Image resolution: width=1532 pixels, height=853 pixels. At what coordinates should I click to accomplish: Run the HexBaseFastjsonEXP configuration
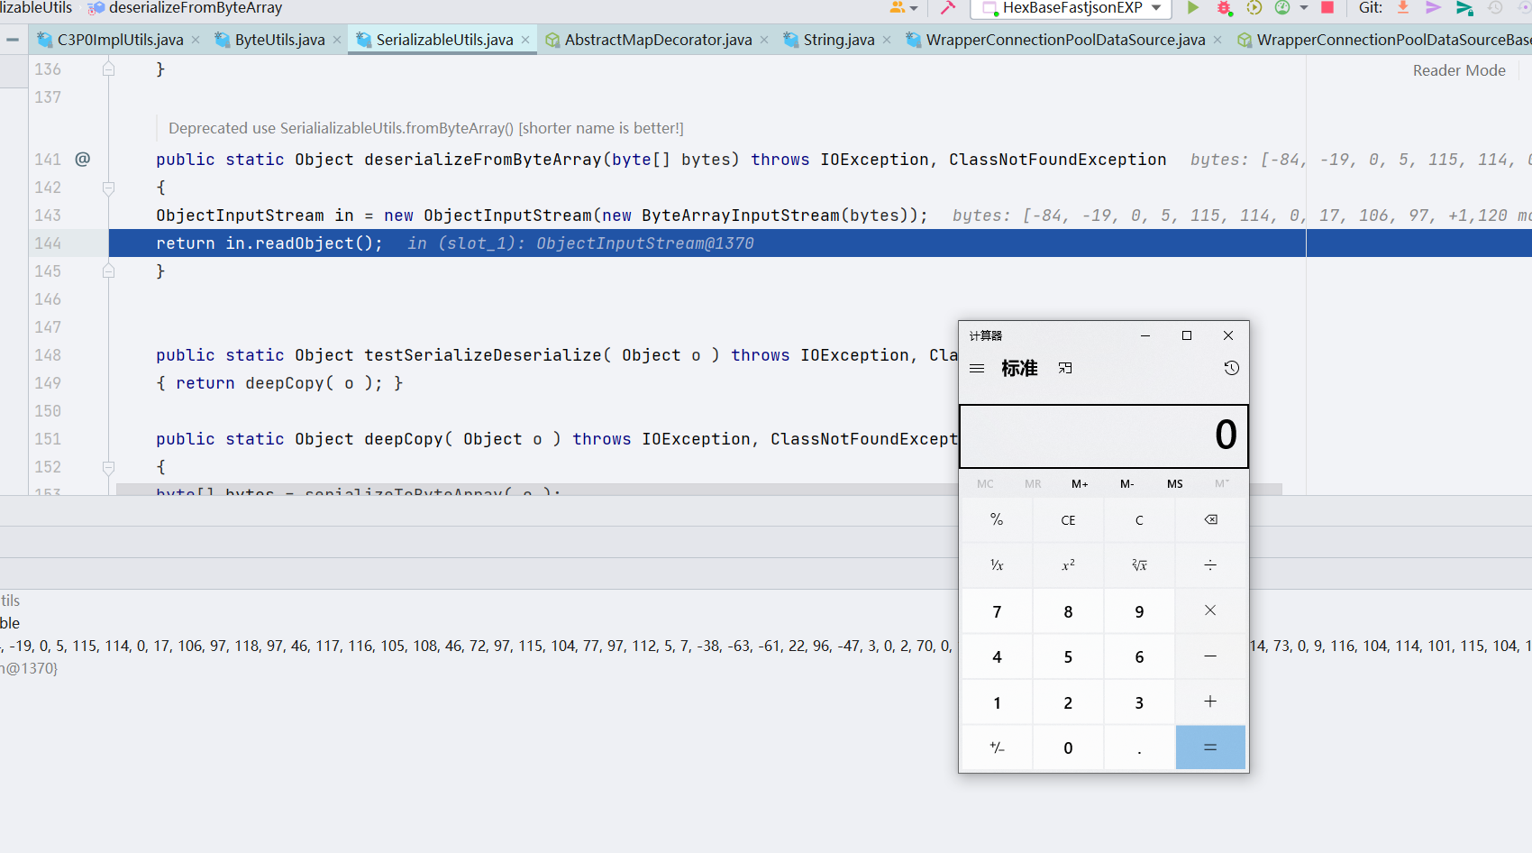pyautogui.click(x=1193, y=8)
